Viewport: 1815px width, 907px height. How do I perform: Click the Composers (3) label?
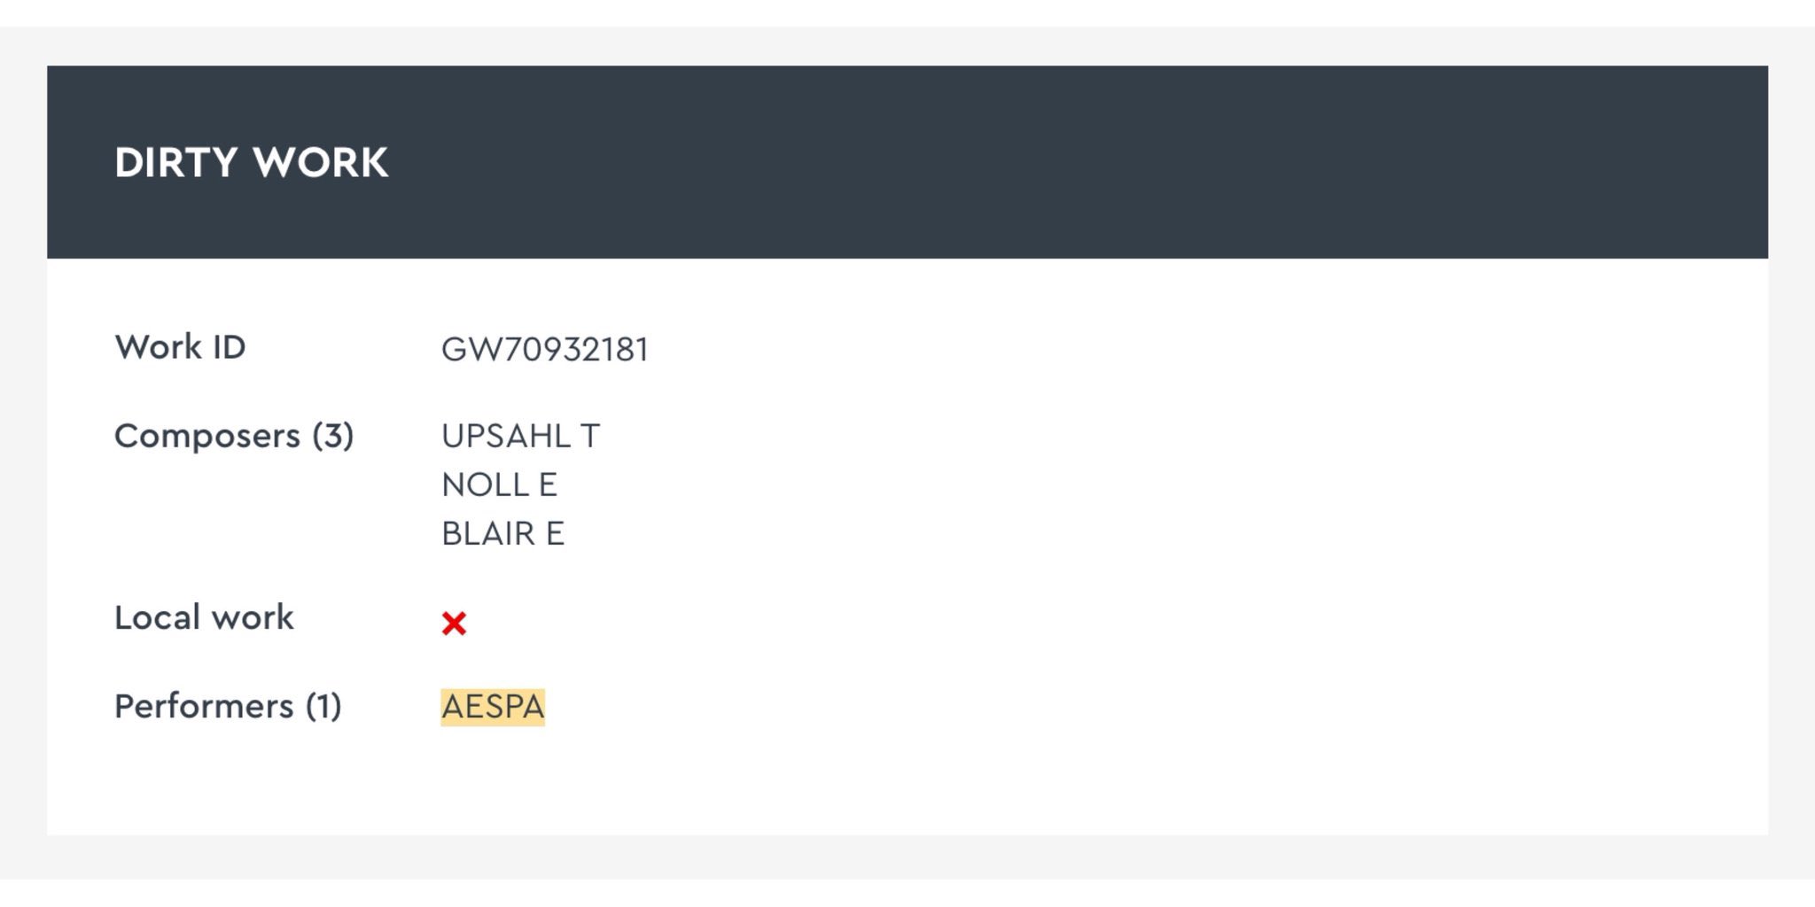pyautogui.click(x=234, y=436)
